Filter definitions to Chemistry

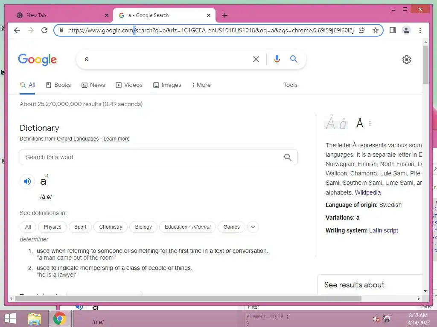point(111,227)
